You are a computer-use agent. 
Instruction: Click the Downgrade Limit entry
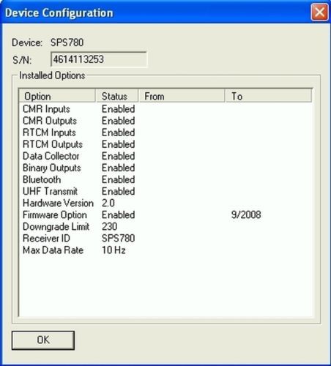[x=56, y=226]
